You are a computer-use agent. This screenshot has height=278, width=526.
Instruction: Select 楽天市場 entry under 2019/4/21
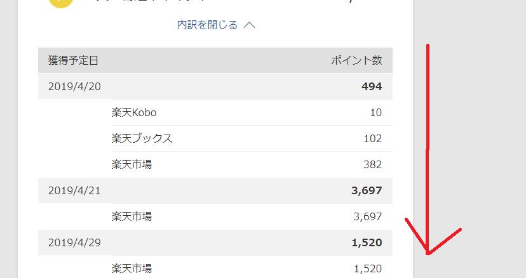click(x=131, y=216)
